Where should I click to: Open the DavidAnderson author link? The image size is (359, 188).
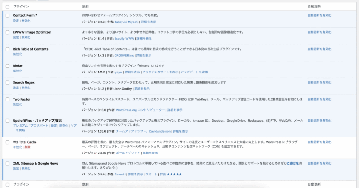(x=160, y=131)
